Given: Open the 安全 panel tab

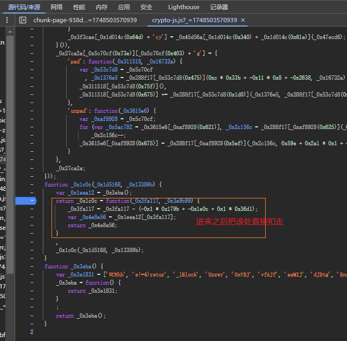Looking at the screenshot, I should click(x=146, y=7).
